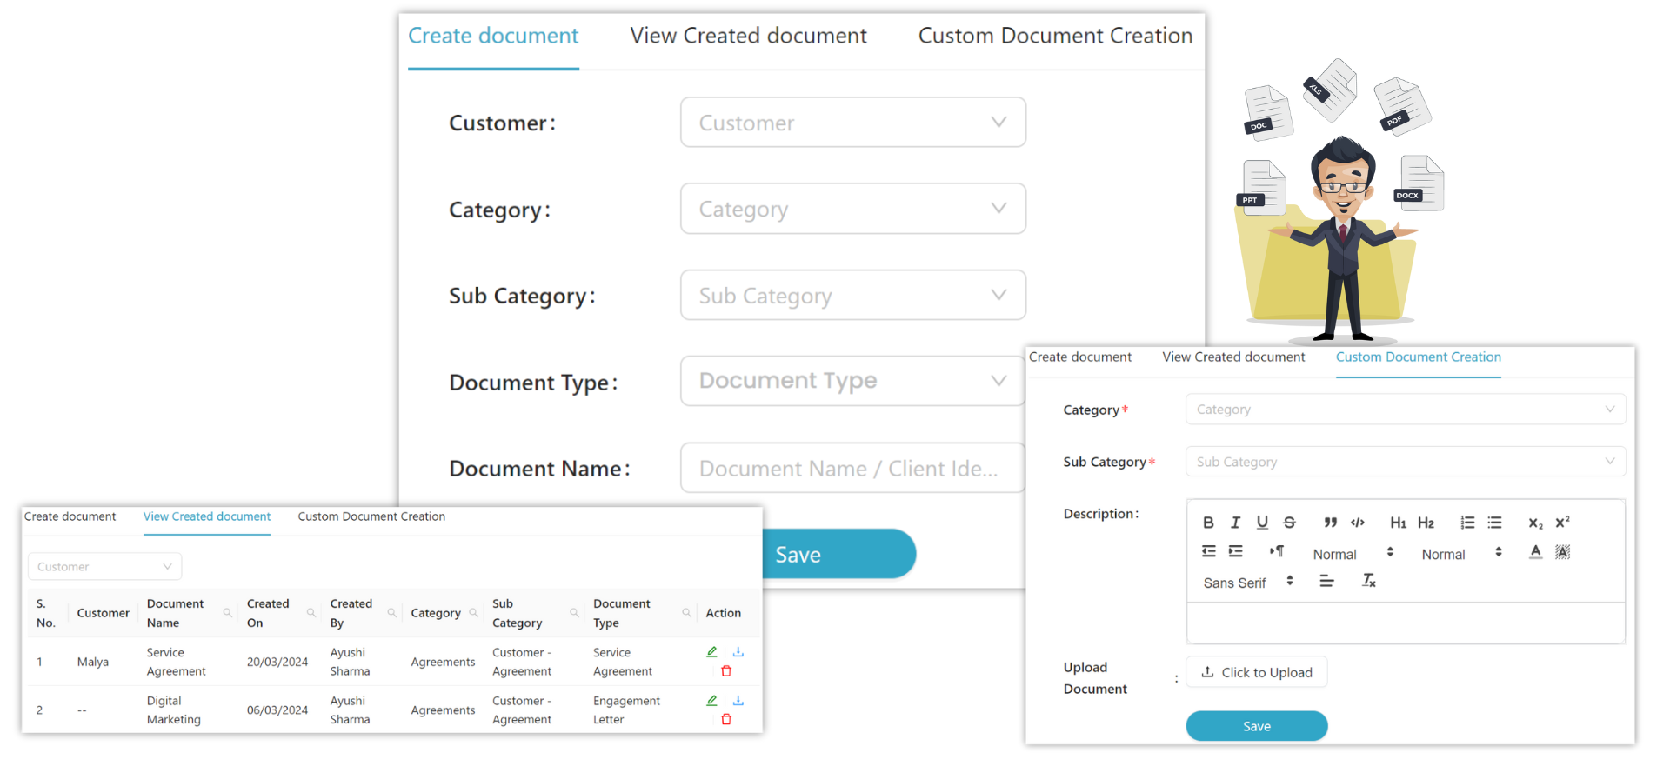Save the custom document form
This screenshot has width=1670, height=773.
click(x=1257, y=726)
